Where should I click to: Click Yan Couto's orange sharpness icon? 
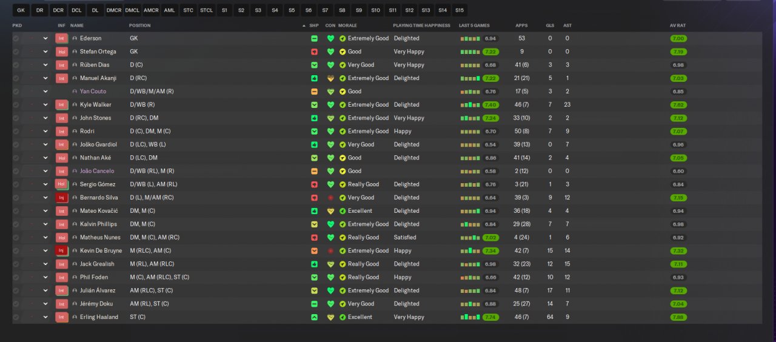pyautogui.click(x=314, y=92)
